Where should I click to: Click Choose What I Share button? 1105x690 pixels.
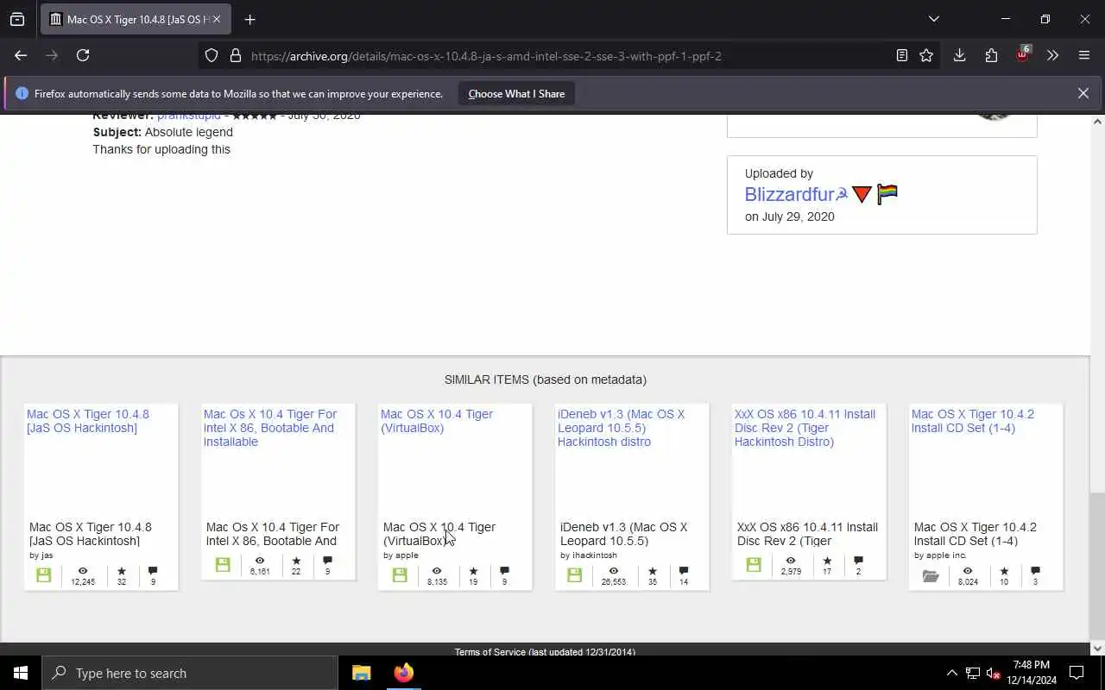pyautogui.click(x=516, y=93)
